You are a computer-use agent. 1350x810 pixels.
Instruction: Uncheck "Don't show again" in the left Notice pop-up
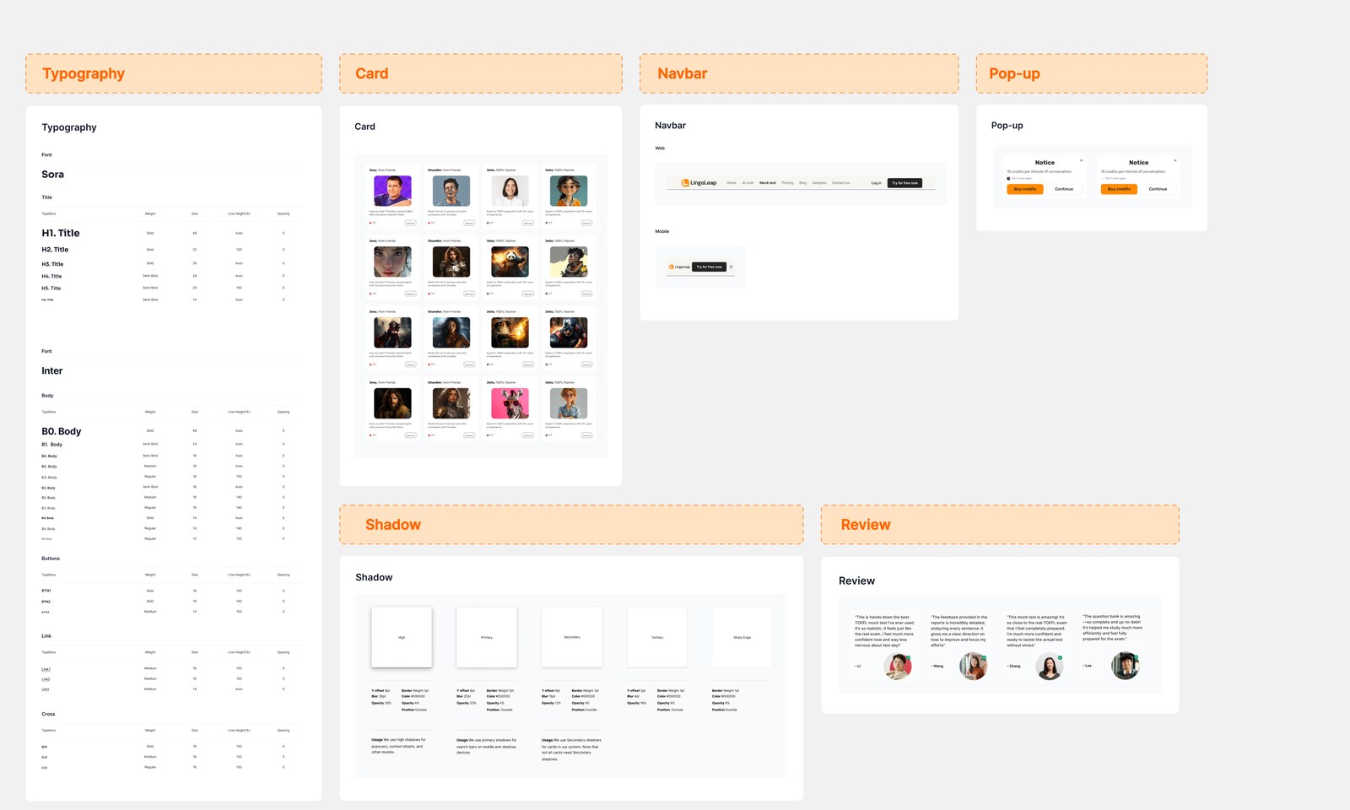(x=1008, y=178)
